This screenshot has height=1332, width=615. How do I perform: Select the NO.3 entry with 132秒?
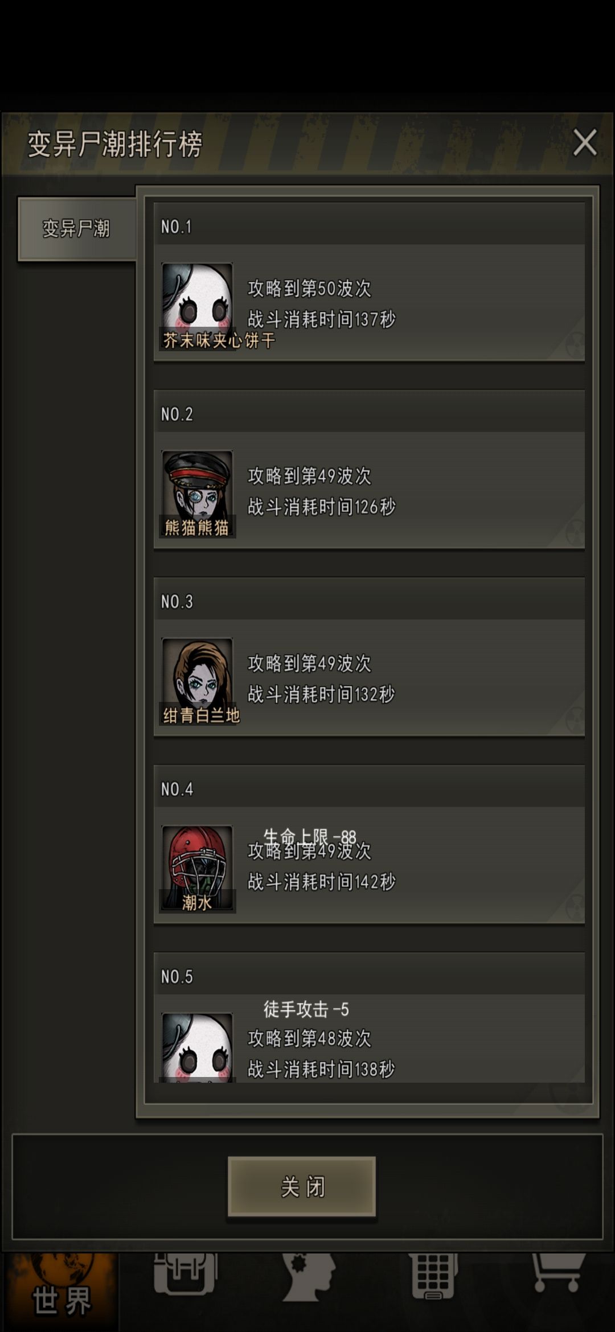(x=369, y=657)
